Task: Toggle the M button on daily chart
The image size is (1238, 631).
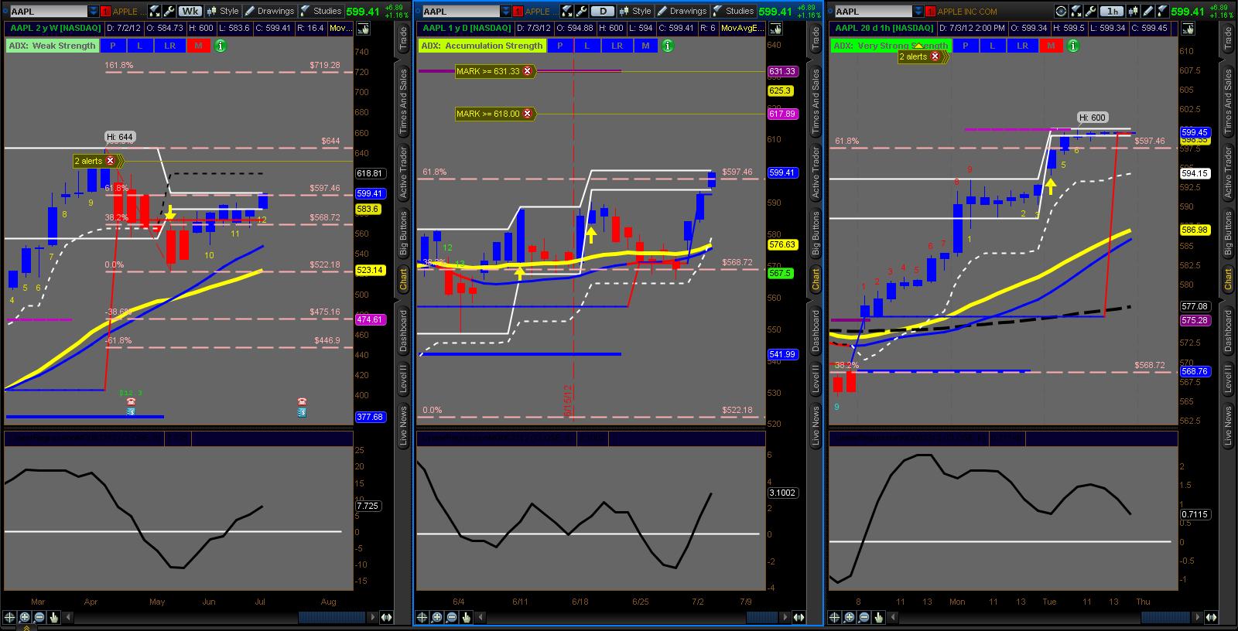Action: [x=646, y=46]
